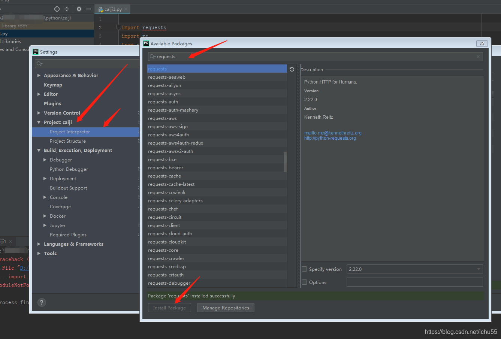This screenshot has height=339, width=501.
Task: Click the PyCharm icon in Available Packages title
Action: point(146,43)
